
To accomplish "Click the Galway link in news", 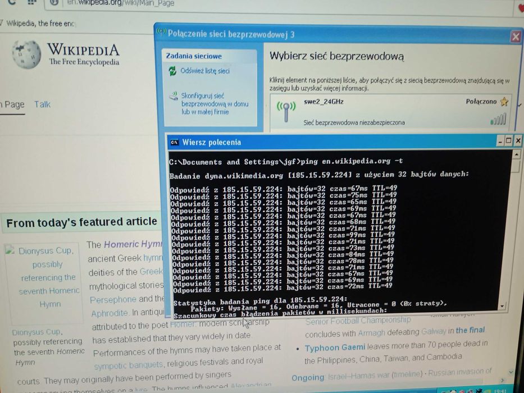I will (x=434, y=331).
